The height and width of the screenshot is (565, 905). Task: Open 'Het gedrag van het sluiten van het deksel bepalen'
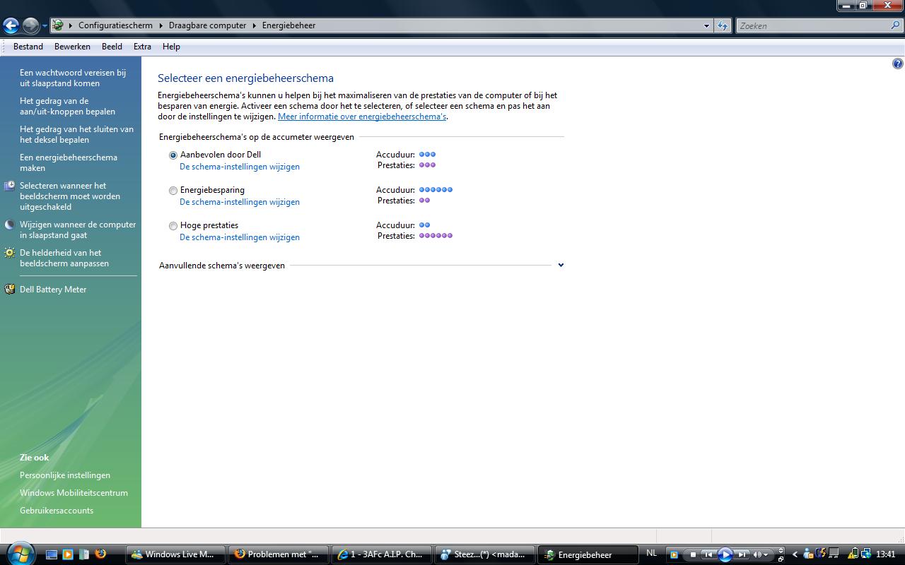click(76, 134)
